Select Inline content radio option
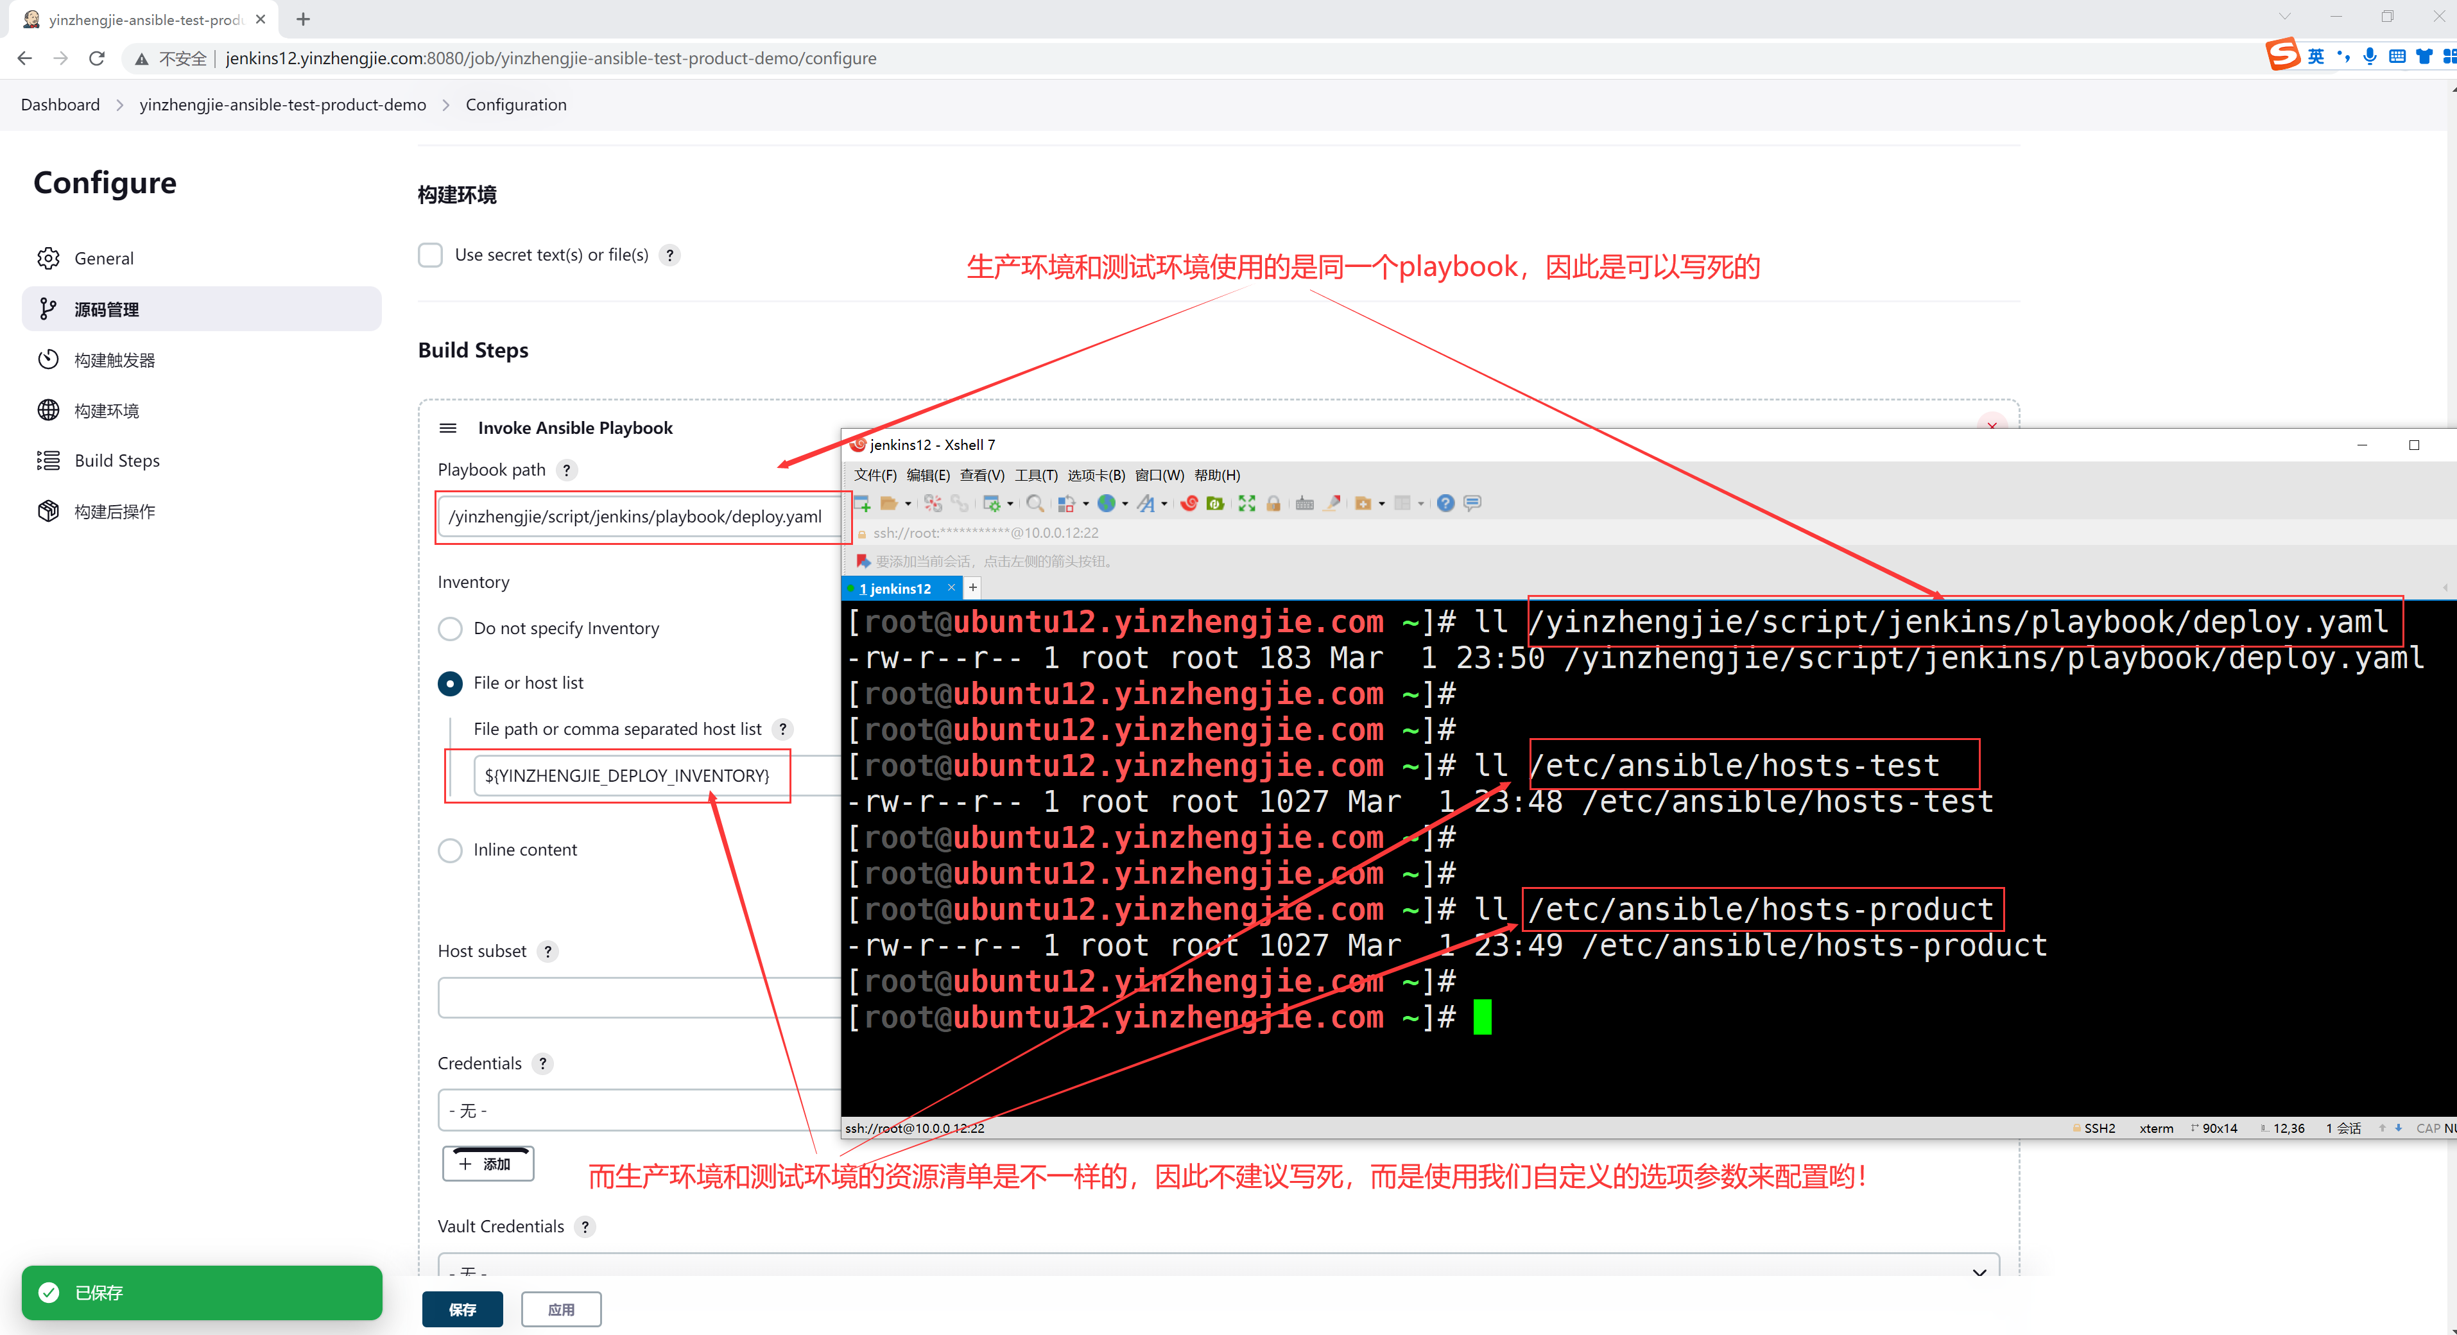 pyautogui.click(x=449, y=850)
